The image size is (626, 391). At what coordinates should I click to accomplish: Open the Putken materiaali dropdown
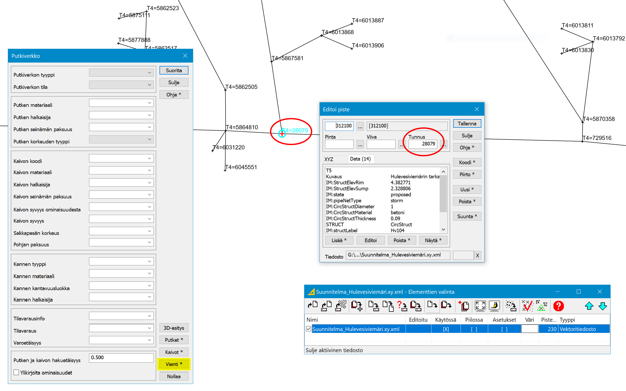point(149,103)
